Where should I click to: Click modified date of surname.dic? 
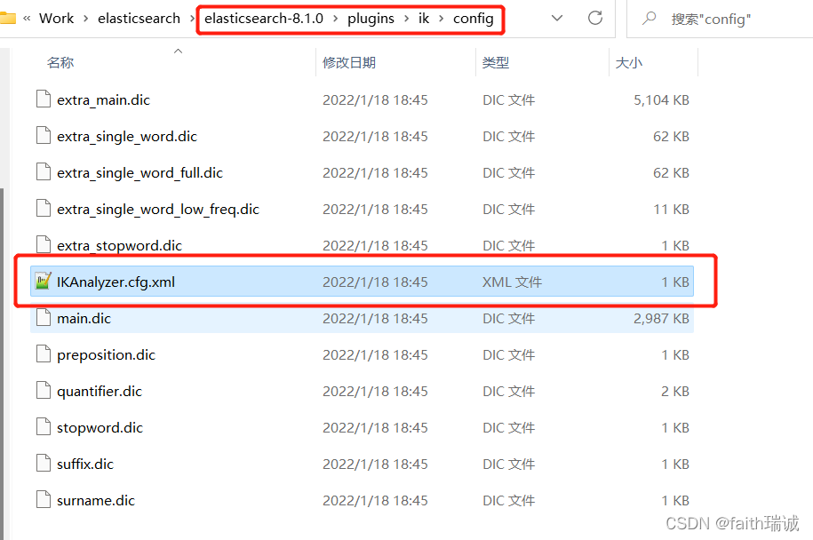[x=375, y=500]
